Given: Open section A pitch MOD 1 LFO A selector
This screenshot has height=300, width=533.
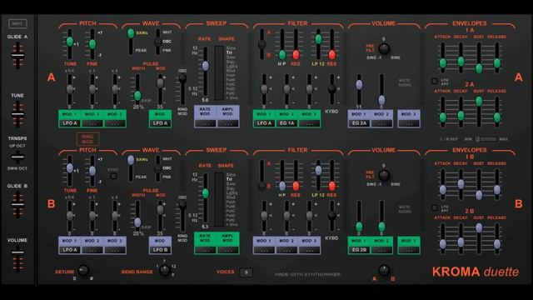Looking at the screenshot, I should tap(70, 123).
